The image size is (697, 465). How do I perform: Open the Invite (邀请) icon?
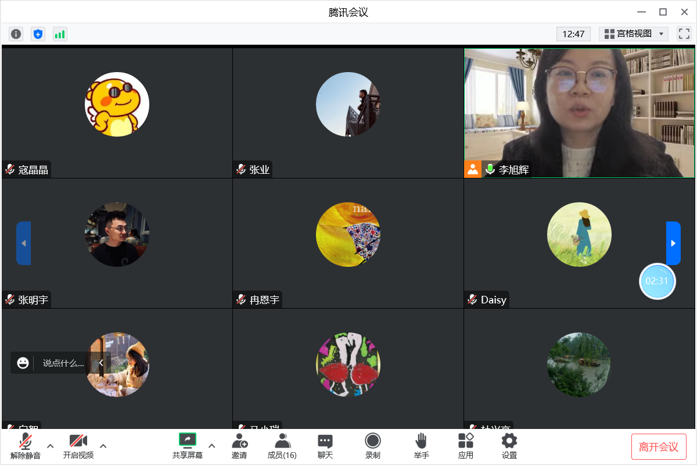[239, 446]
